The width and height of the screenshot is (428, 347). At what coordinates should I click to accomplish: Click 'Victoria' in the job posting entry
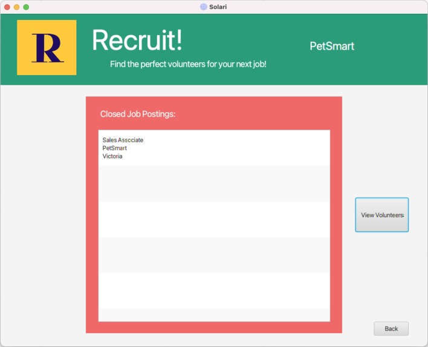click(x=112, y=156)
